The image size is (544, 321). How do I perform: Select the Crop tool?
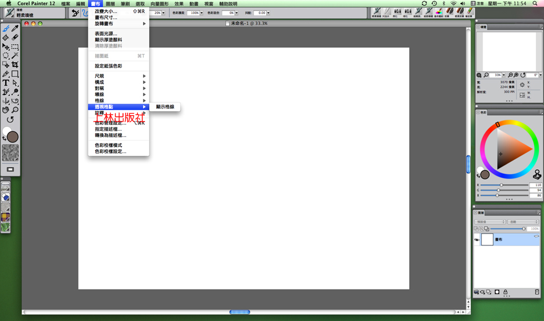[15, 65]
